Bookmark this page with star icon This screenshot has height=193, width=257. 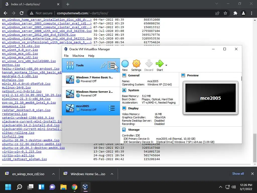click(x=225, y=13)
